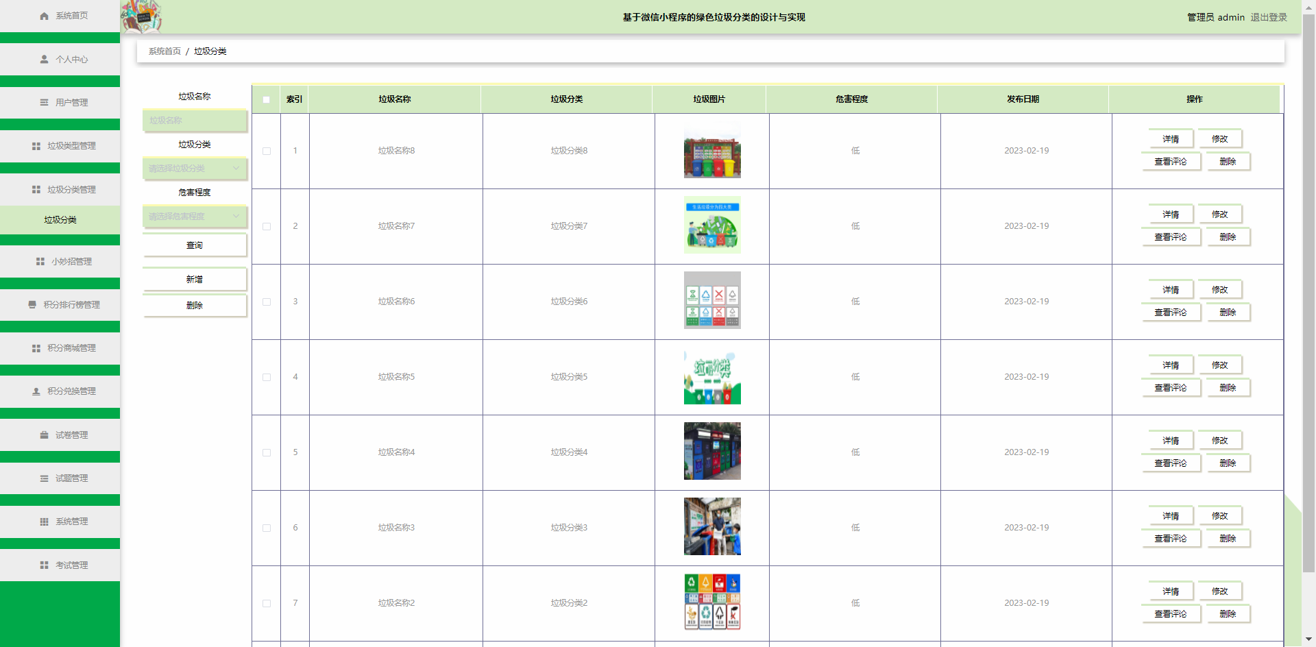The height and width of the screenshot is (647, 1316).
Task: Open the 请选择垃圾分类 dropdown
Action: point(195,169)
